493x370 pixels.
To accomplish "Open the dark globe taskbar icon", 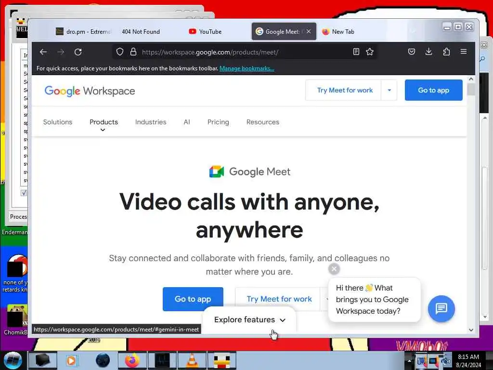I will click(103, 360).
